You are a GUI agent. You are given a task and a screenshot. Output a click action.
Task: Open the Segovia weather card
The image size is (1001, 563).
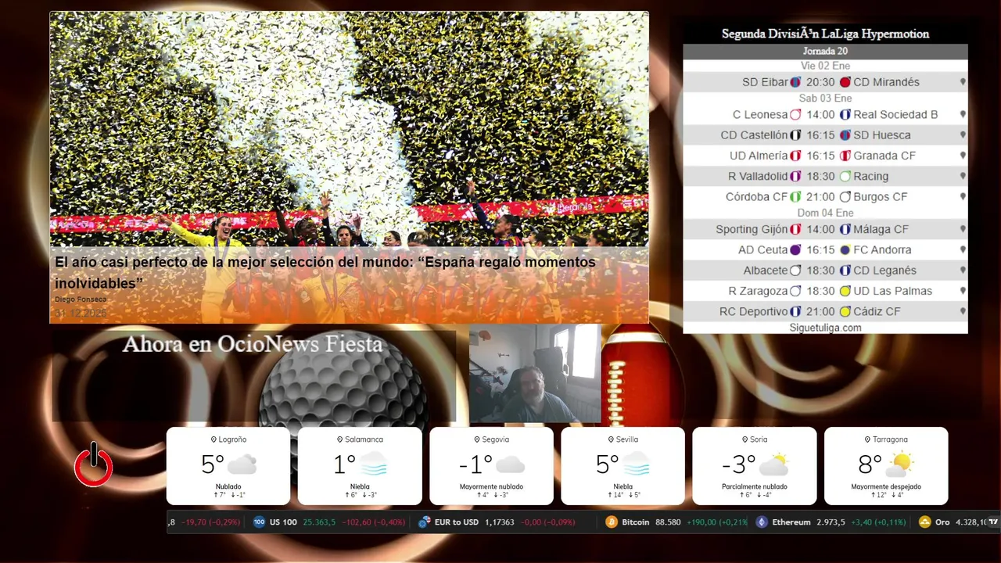pyautogui.click(x=491, y=466)
